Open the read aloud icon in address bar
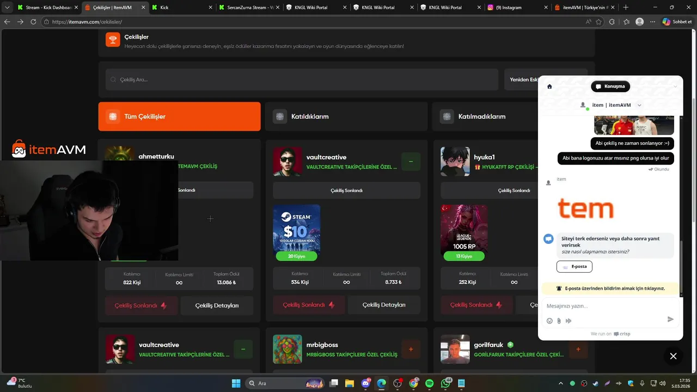 pyautogui.click(x=589, y=22)
